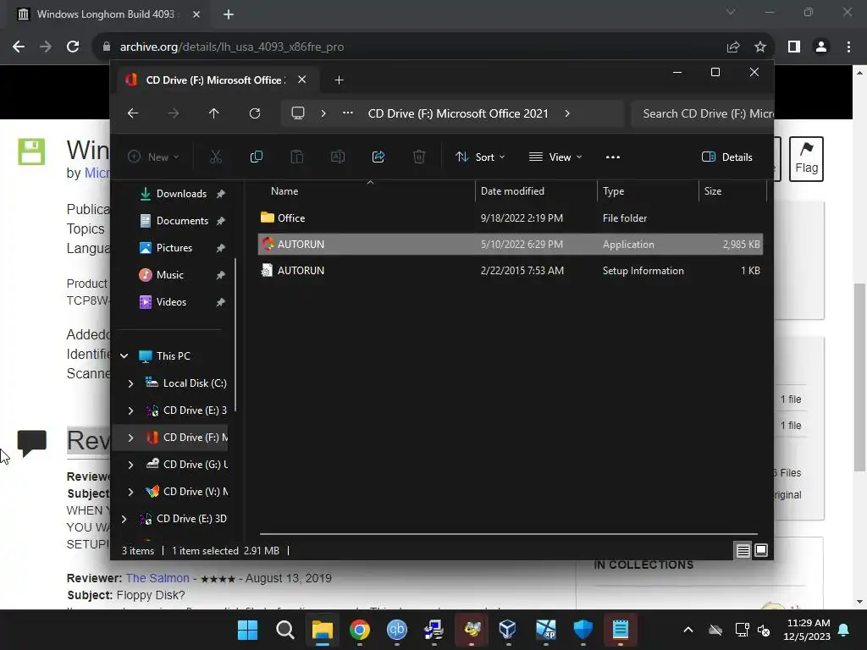Open The Salmon reviewer link
The image size is (867, 650).
coord(157,578)
